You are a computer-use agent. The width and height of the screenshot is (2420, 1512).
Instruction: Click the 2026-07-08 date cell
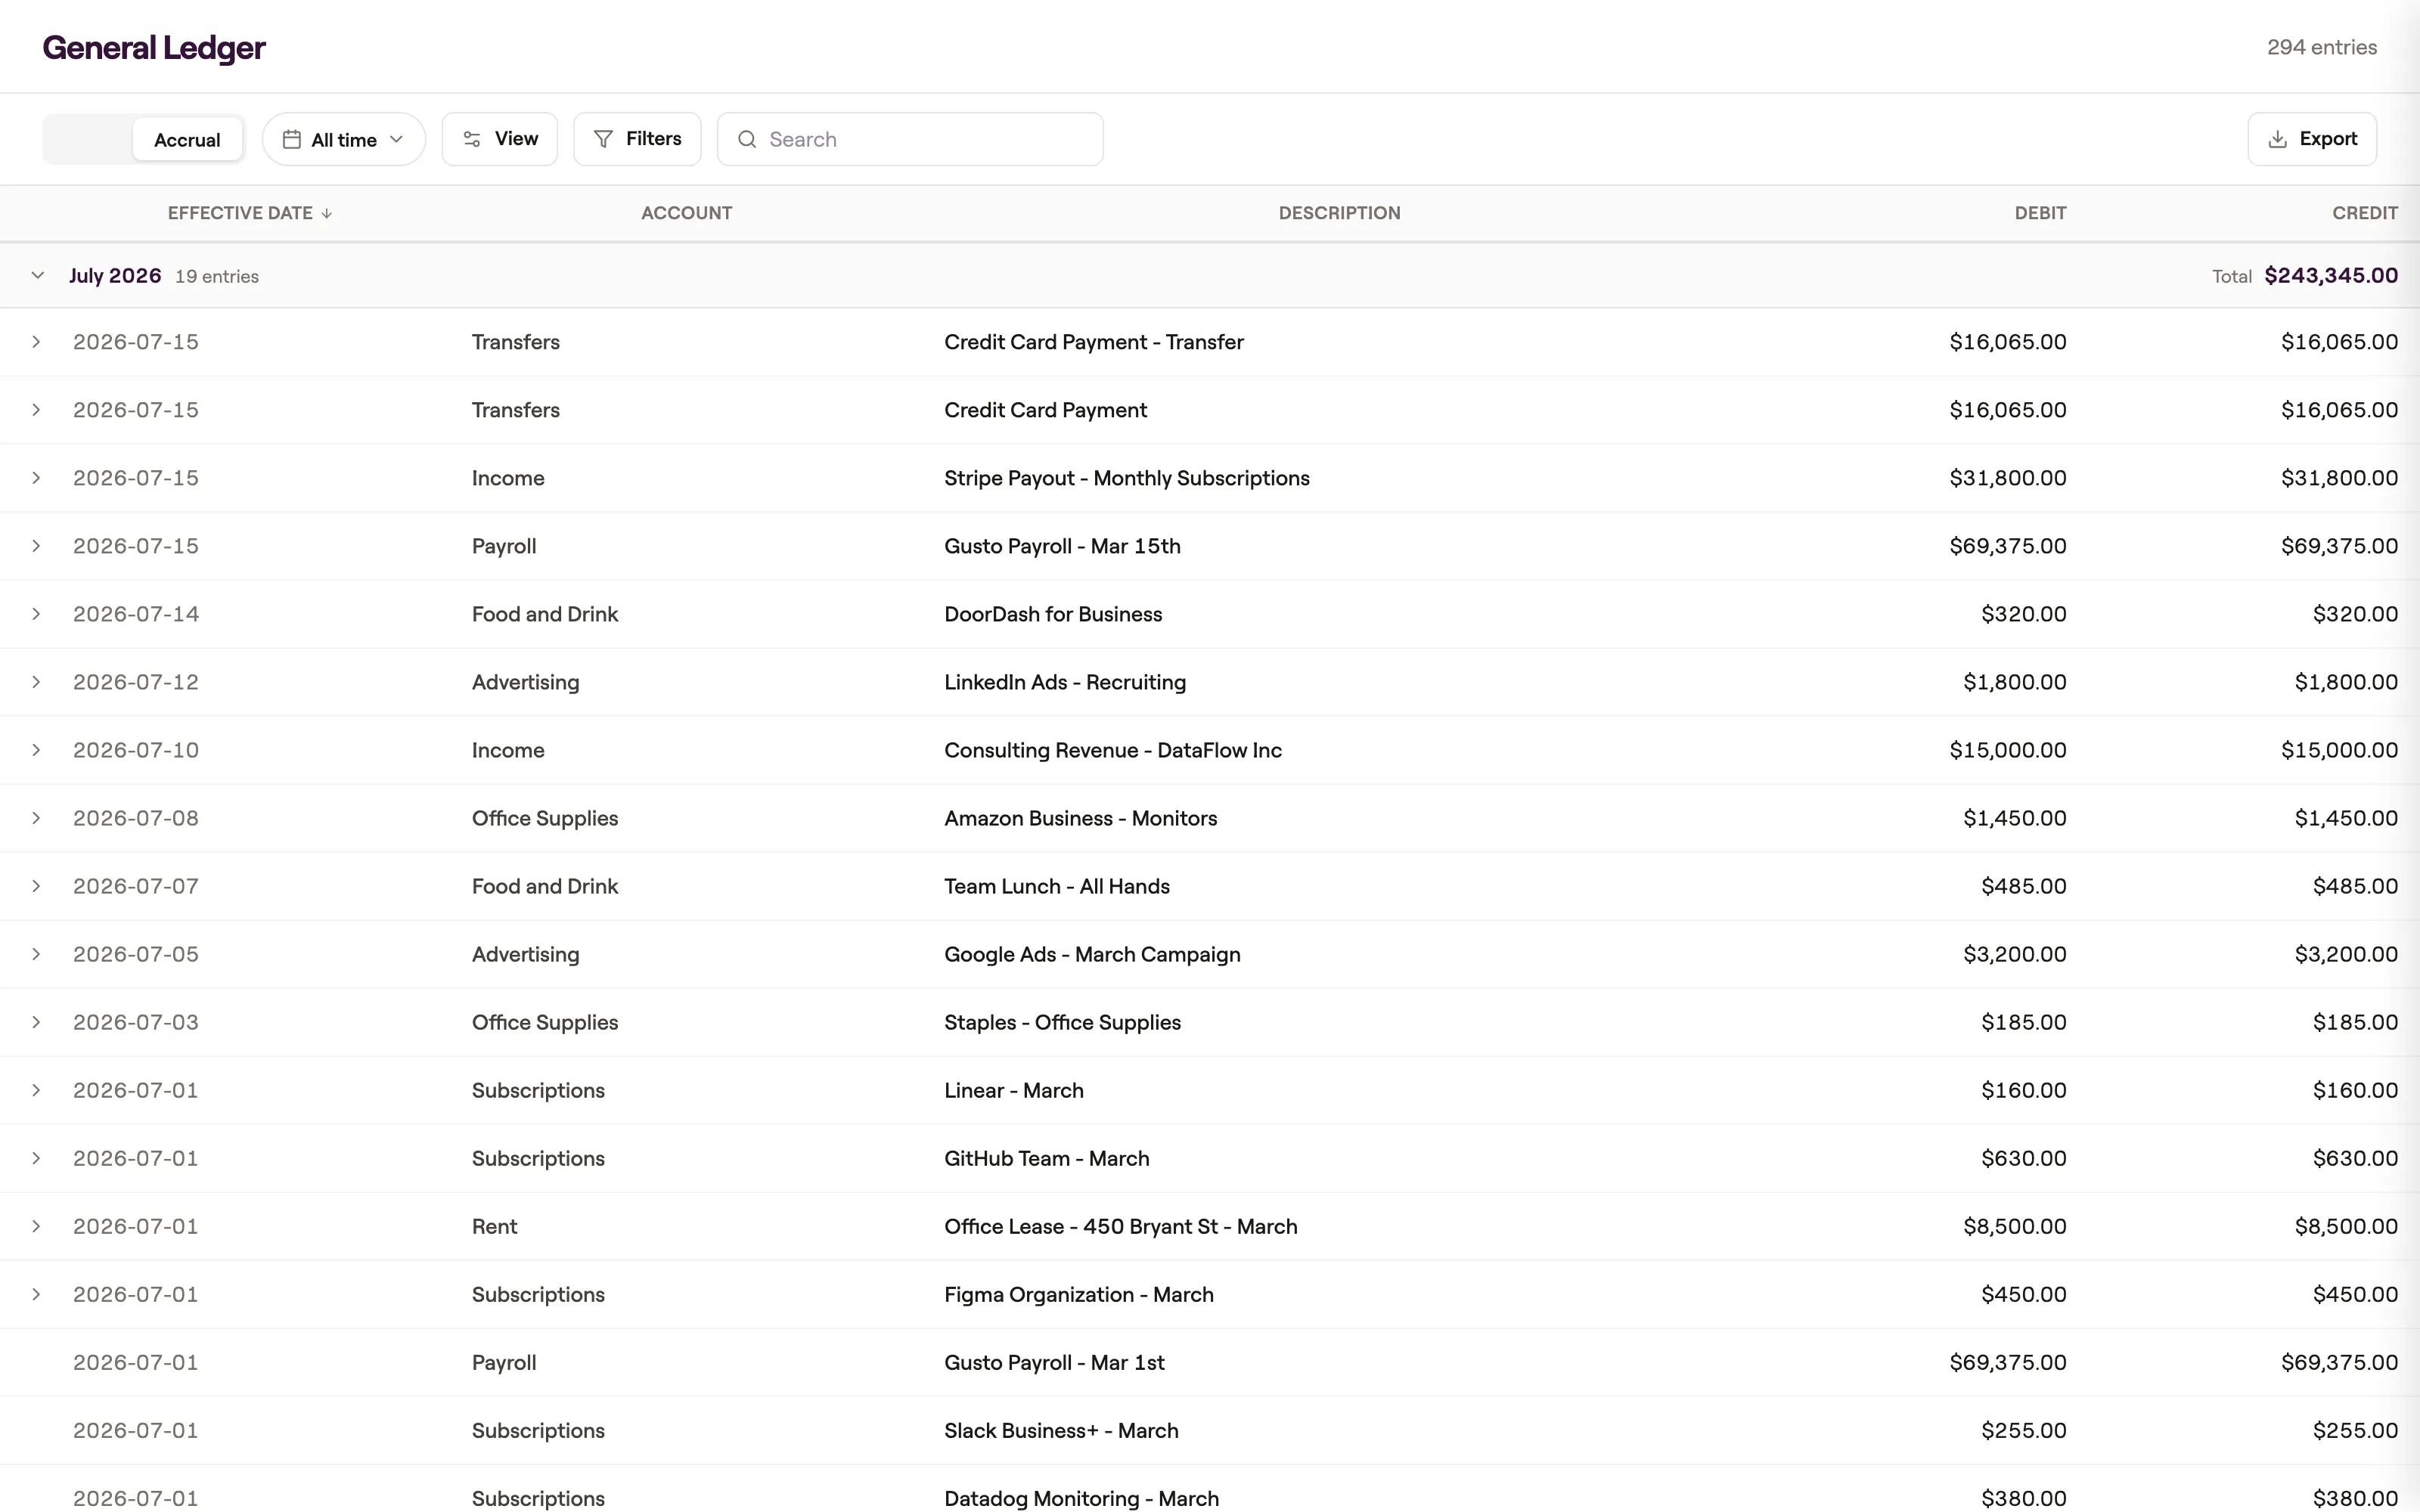136,818
